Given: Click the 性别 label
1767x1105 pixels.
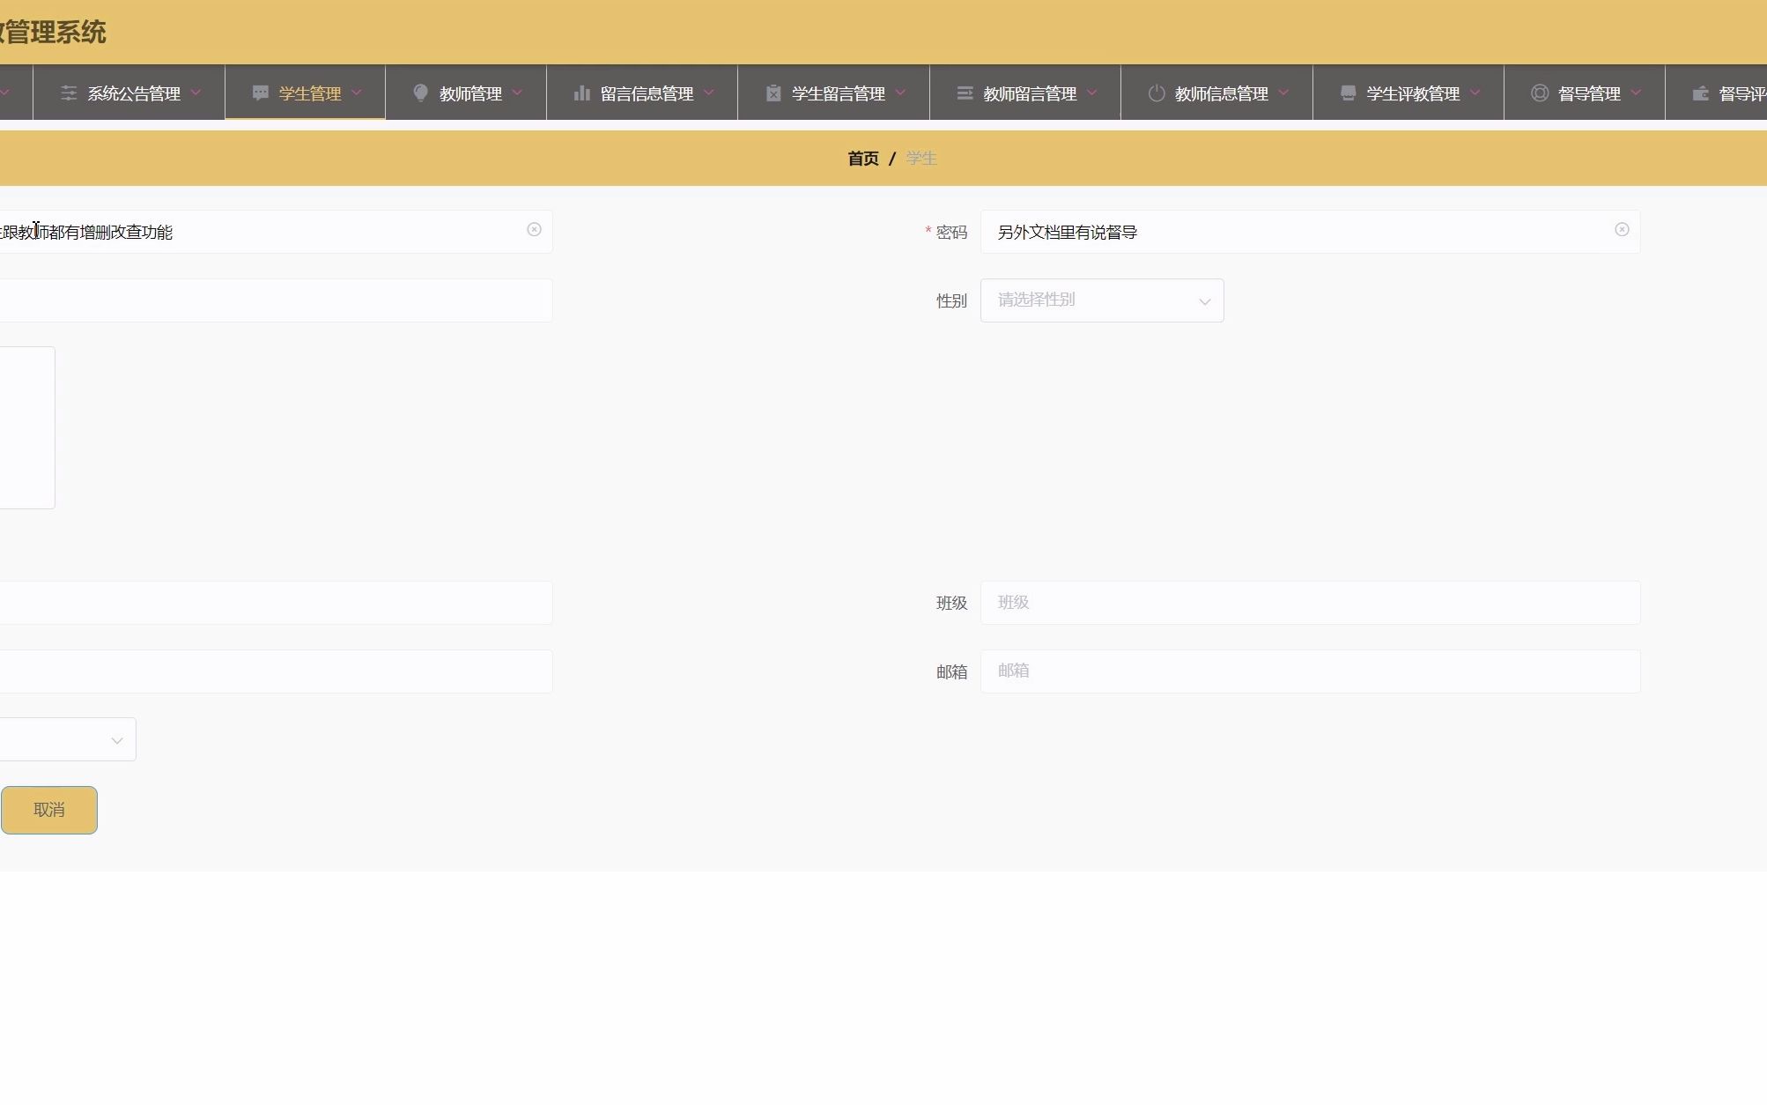Looking at the screenshot, I should 951,301.
